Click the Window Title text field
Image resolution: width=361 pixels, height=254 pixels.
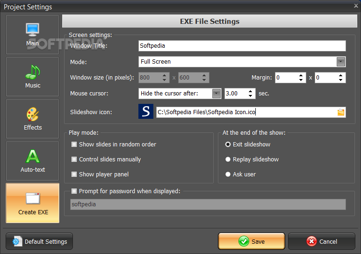click(242, 46)
